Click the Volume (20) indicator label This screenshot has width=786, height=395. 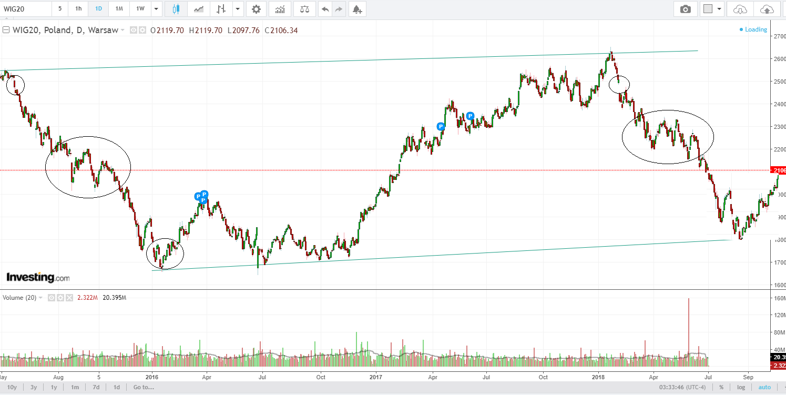(19, 298)
